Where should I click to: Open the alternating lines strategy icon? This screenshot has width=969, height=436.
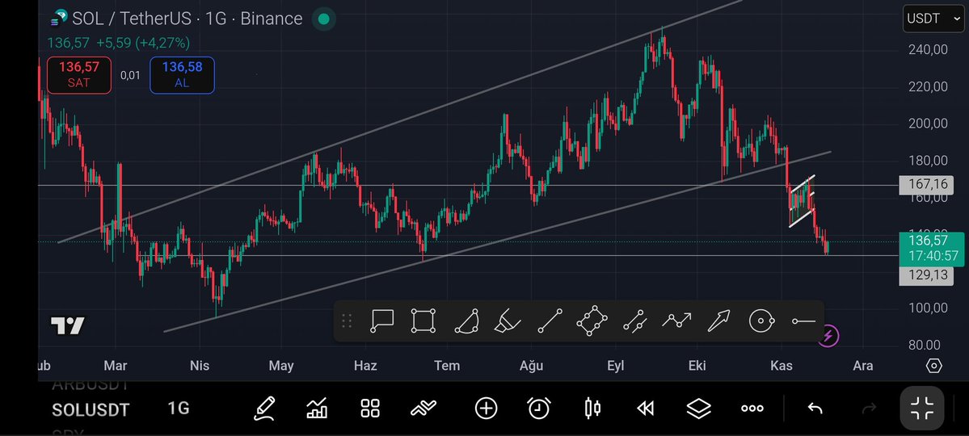pyautogui.click(x=423, y=409)
